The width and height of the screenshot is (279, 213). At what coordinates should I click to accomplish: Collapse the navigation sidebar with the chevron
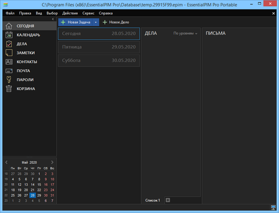[x=53, y=19]
